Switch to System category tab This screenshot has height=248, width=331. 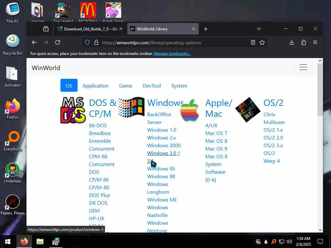pyautogui.click(x=179, y=86)
